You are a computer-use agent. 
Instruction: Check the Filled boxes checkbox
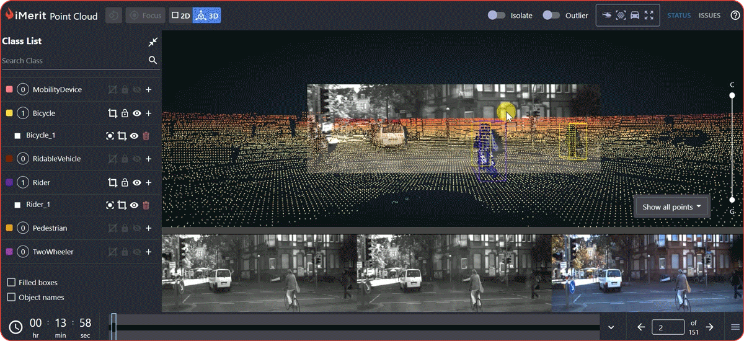tap(11, 283)
